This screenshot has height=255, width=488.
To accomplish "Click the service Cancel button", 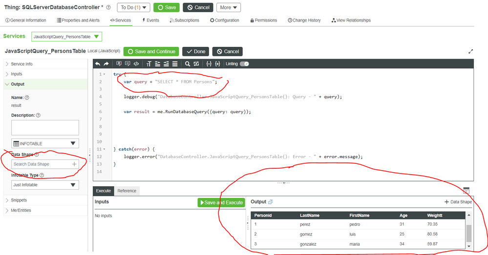I will (228, 52).
